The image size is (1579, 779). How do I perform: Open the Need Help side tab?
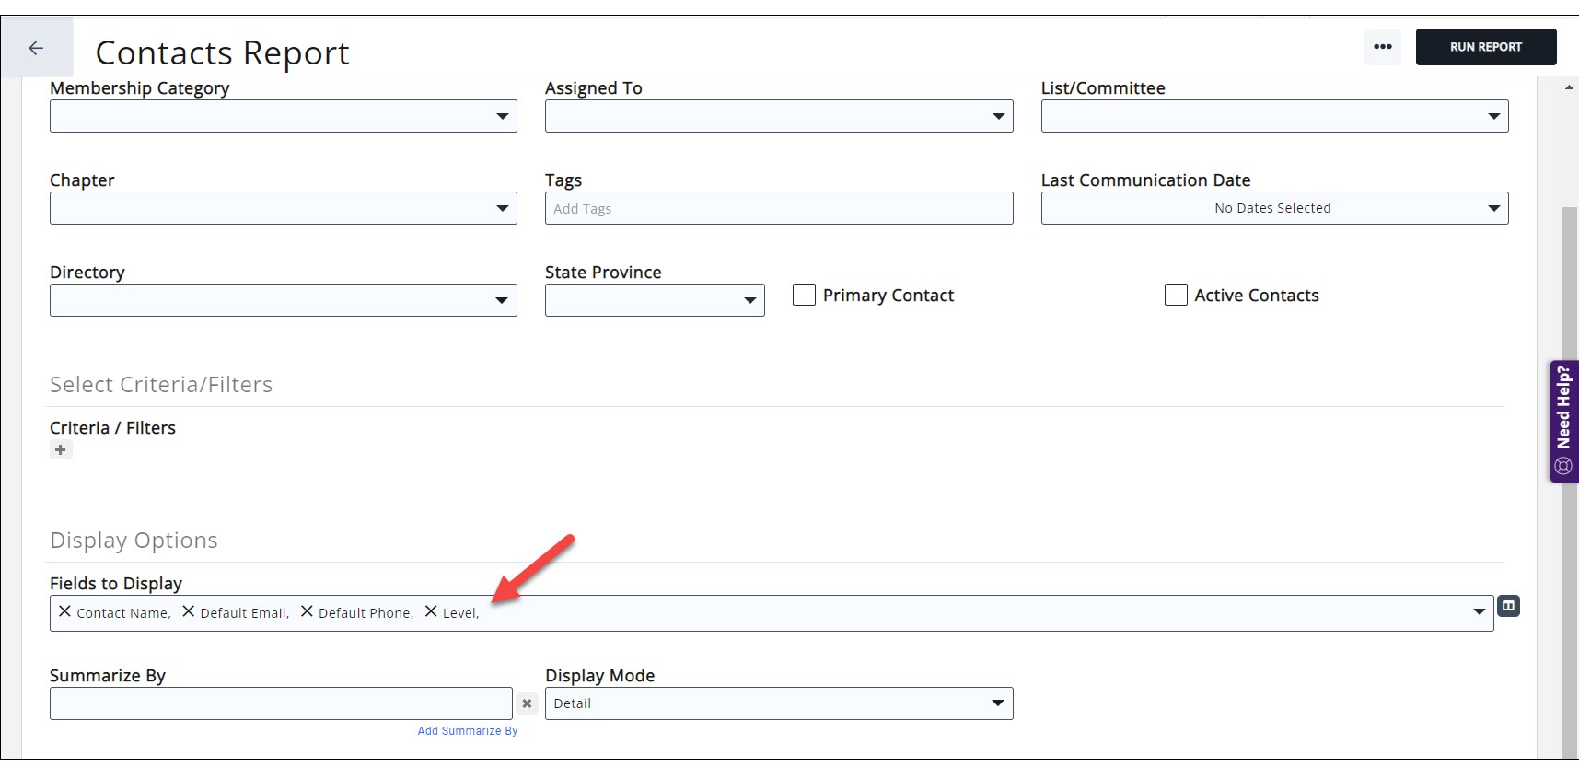click(1563, 421)
